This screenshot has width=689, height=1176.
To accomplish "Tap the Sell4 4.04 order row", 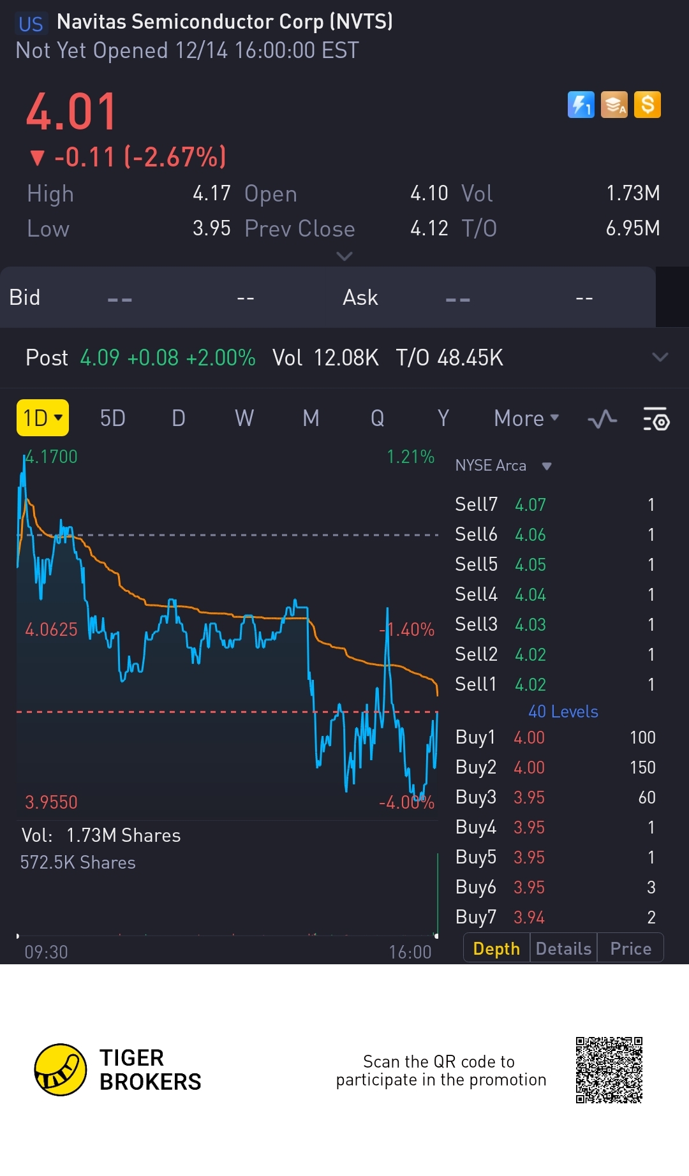I will [x=555, y=594].
